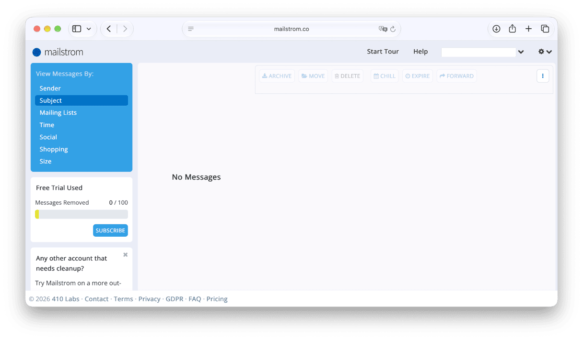The image size is (583, 340).
Task: Show Safari downloads
Action: 496,29
